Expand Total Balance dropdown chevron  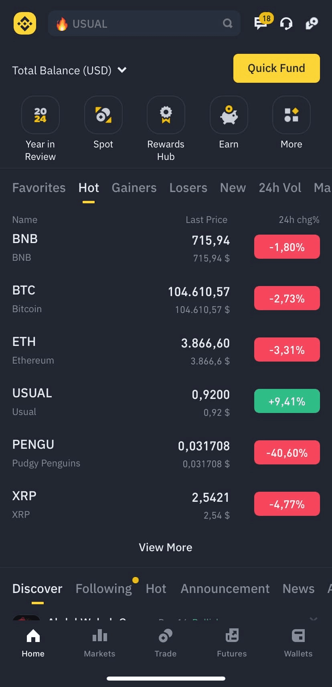pyautogui.click(x=122, y=70)
